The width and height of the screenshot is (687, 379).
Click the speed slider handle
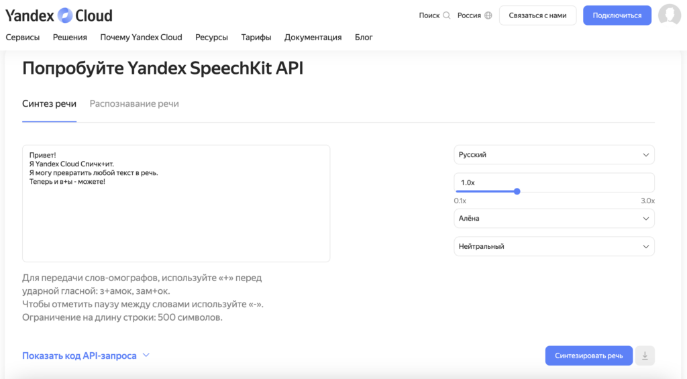[517, 191]
